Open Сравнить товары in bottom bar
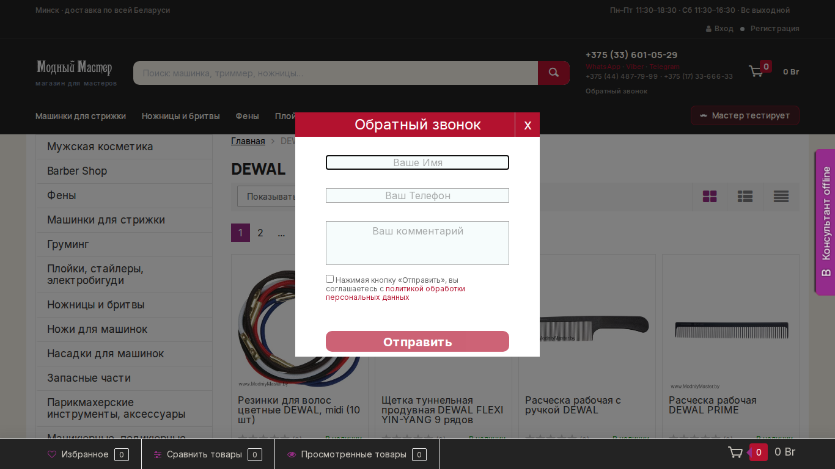Viewport: 835px width, 469px height. 208,454
